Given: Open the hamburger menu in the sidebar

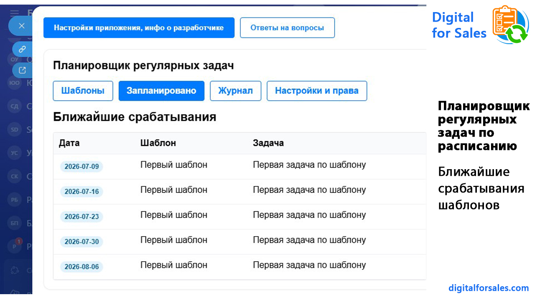Looking at the screenshot, I should click(15, 12).
